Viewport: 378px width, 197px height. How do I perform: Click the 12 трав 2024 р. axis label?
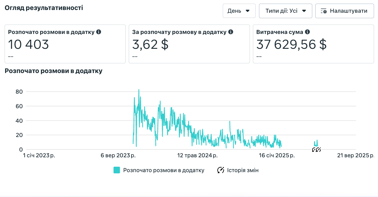(x=197, y=156)
